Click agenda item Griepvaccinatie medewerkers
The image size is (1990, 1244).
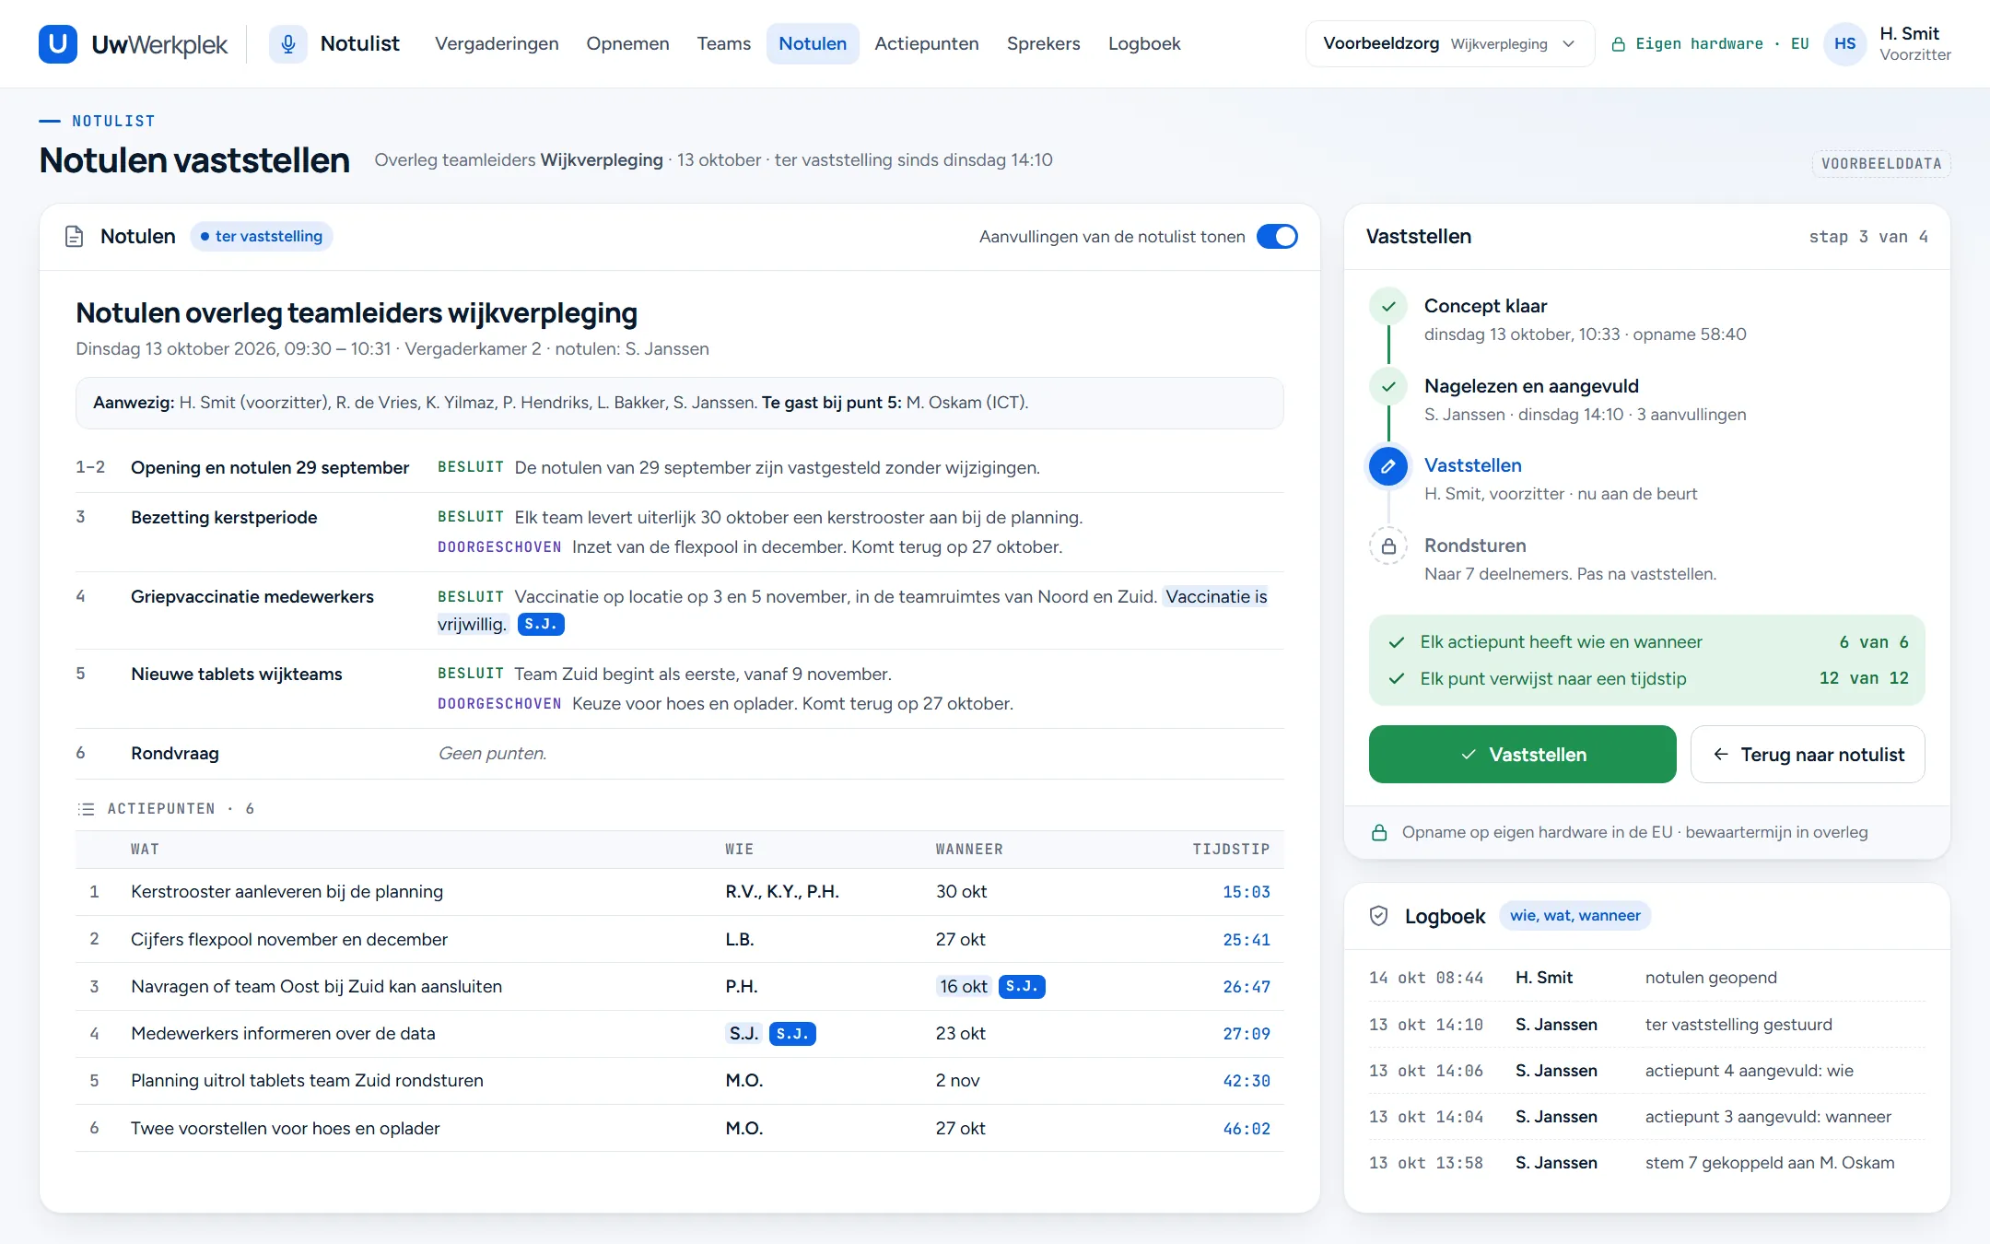(x=252, y=597)
